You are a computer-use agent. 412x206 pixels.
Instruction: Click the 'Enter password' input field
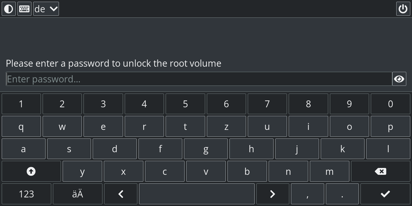199,79
